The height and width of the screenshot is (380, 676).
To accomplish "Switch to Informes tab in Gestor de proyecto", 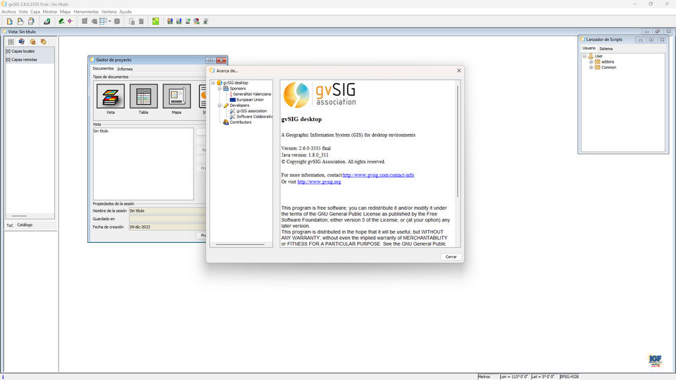I will point(125,69).
